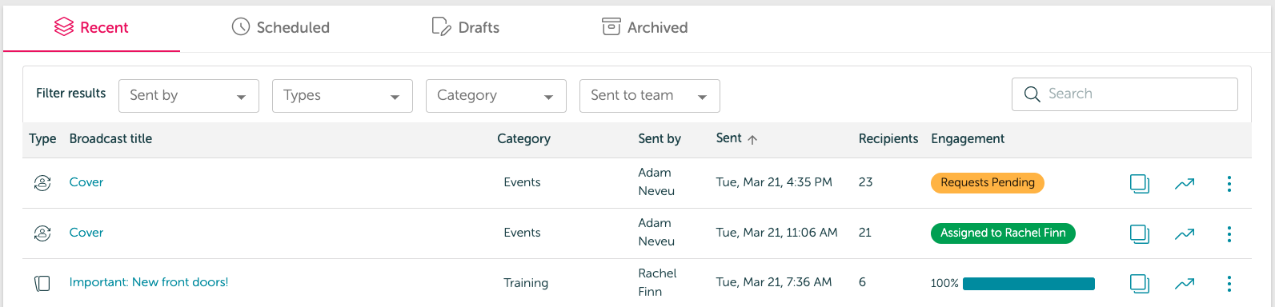Image resolution: width=1275 pixels, height=307 pixels.
Task: Click the duplicate icon for Requests Pending row
Action: coord(1140,183)
